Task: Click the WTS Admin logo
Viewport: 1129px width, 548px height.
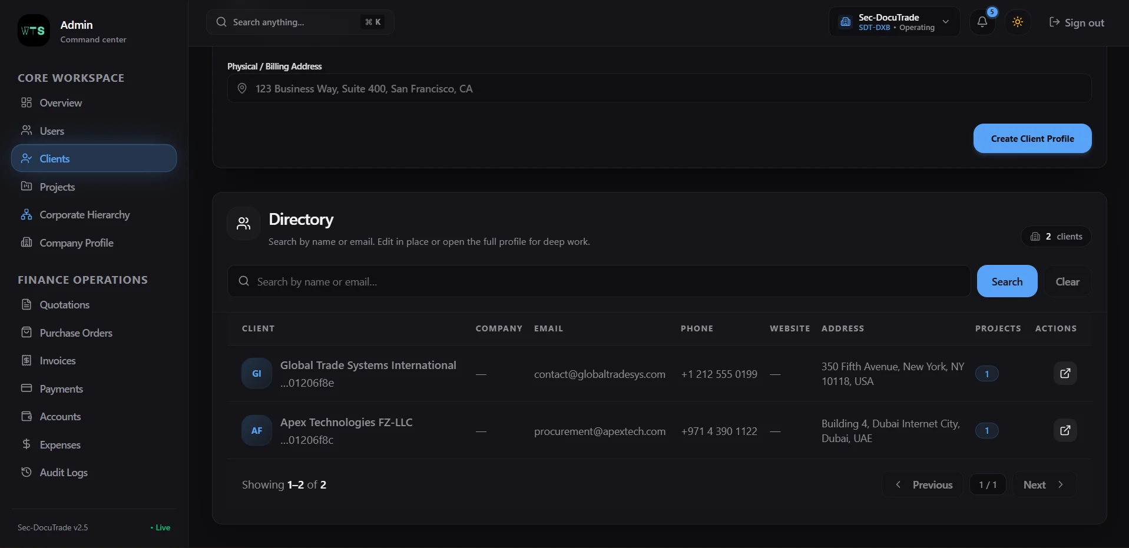Action: click(34, 31)
